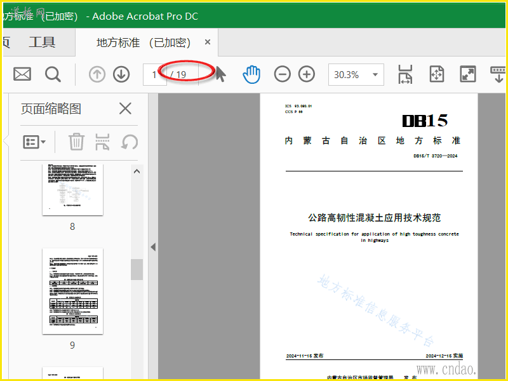
Task: Click the fit width scrolling icon
Action: 405,74
